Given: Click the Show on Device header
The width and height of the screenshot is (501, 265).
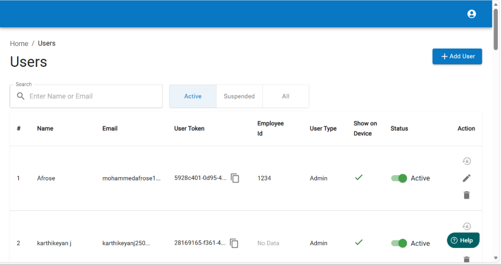Looking at the screenshot, I should point(365,128).
